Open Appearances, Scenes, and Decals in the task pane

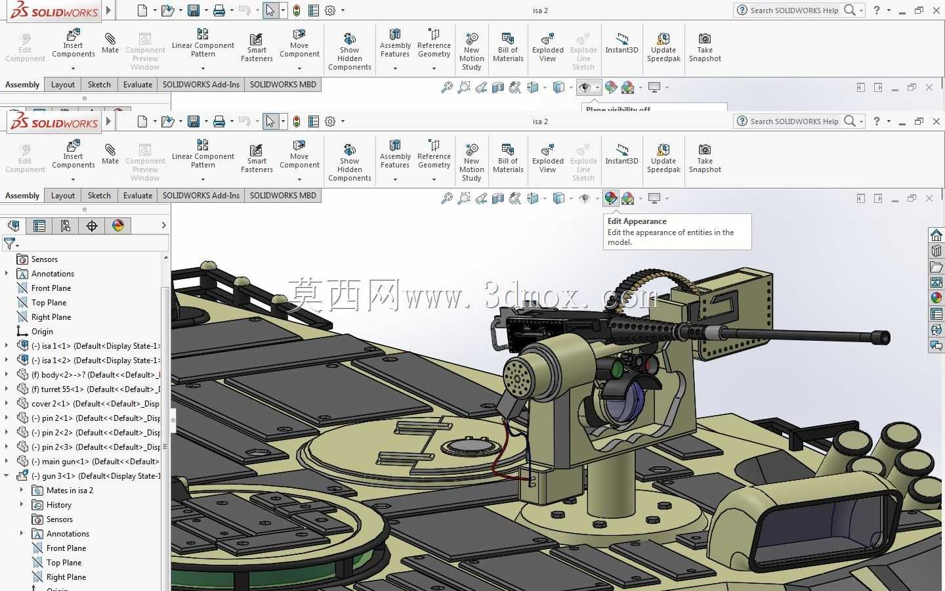[936, 298]
